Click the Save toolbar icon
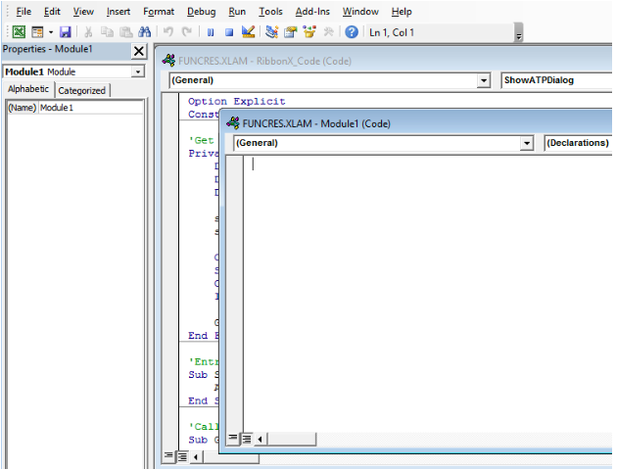The width and height of the screenshot is (617, 470). (x=65, y=32)
